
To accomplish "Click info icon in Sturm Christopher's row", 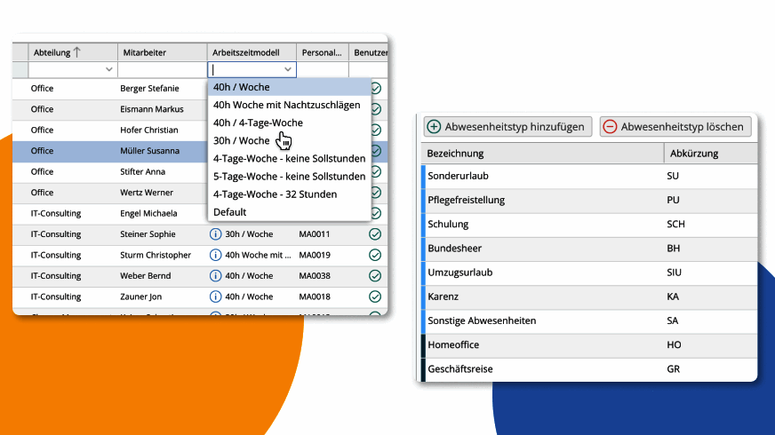I will [215, 255].
